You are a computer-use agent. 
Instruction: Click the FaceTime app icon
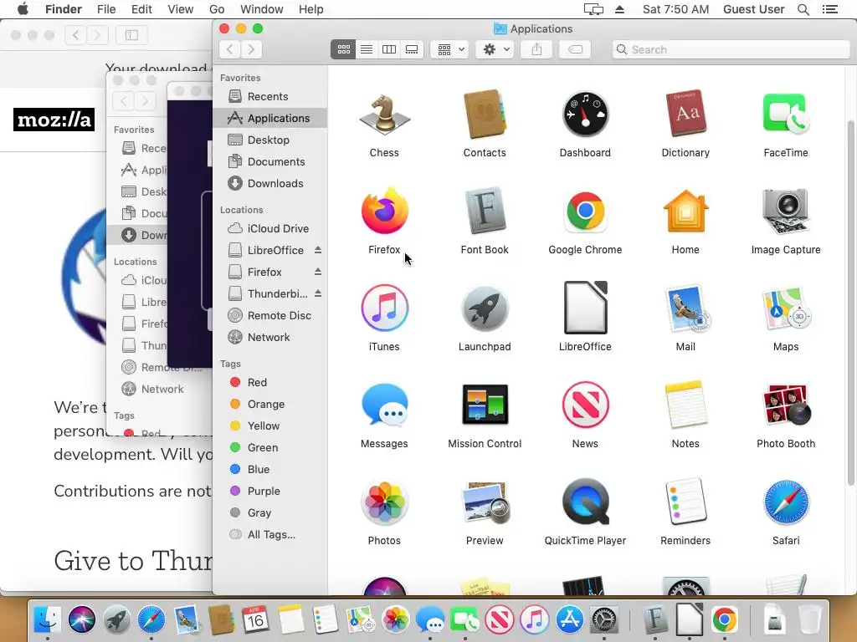pyautogui.click(x=785, y=114)
